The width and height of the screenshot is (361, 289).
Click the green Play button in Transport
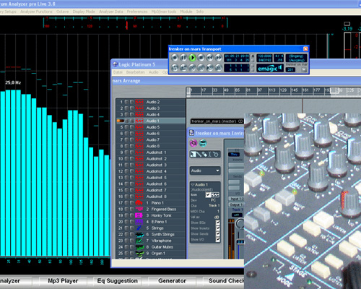[192, 58]
